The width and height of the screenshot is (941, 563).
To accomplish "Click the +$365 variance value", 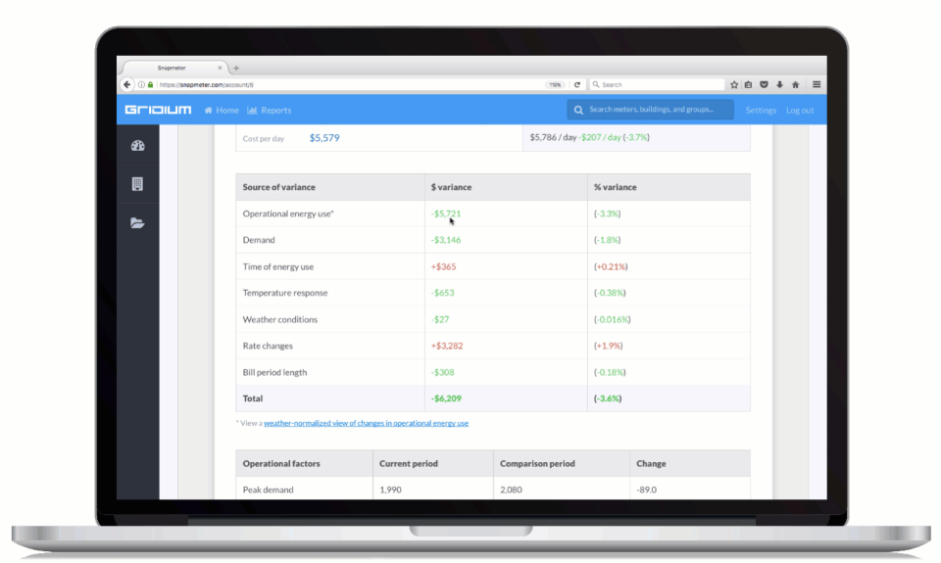I will [443, 266].
